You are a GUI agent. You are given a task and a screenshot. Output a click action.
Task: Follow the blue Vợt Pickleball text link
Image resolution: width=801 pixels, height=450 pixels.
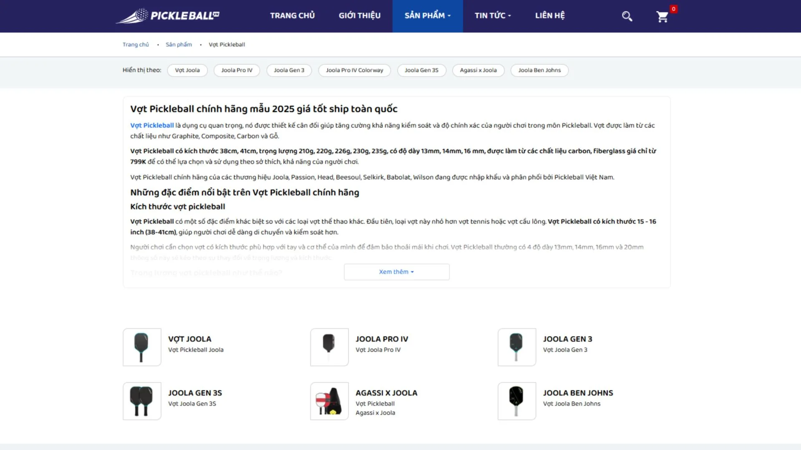[x=152, y=125]
